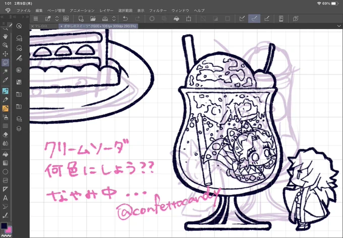Click the Fill bucket command bar icon
This screenshot has width=343, height=238.
(177, 19)
